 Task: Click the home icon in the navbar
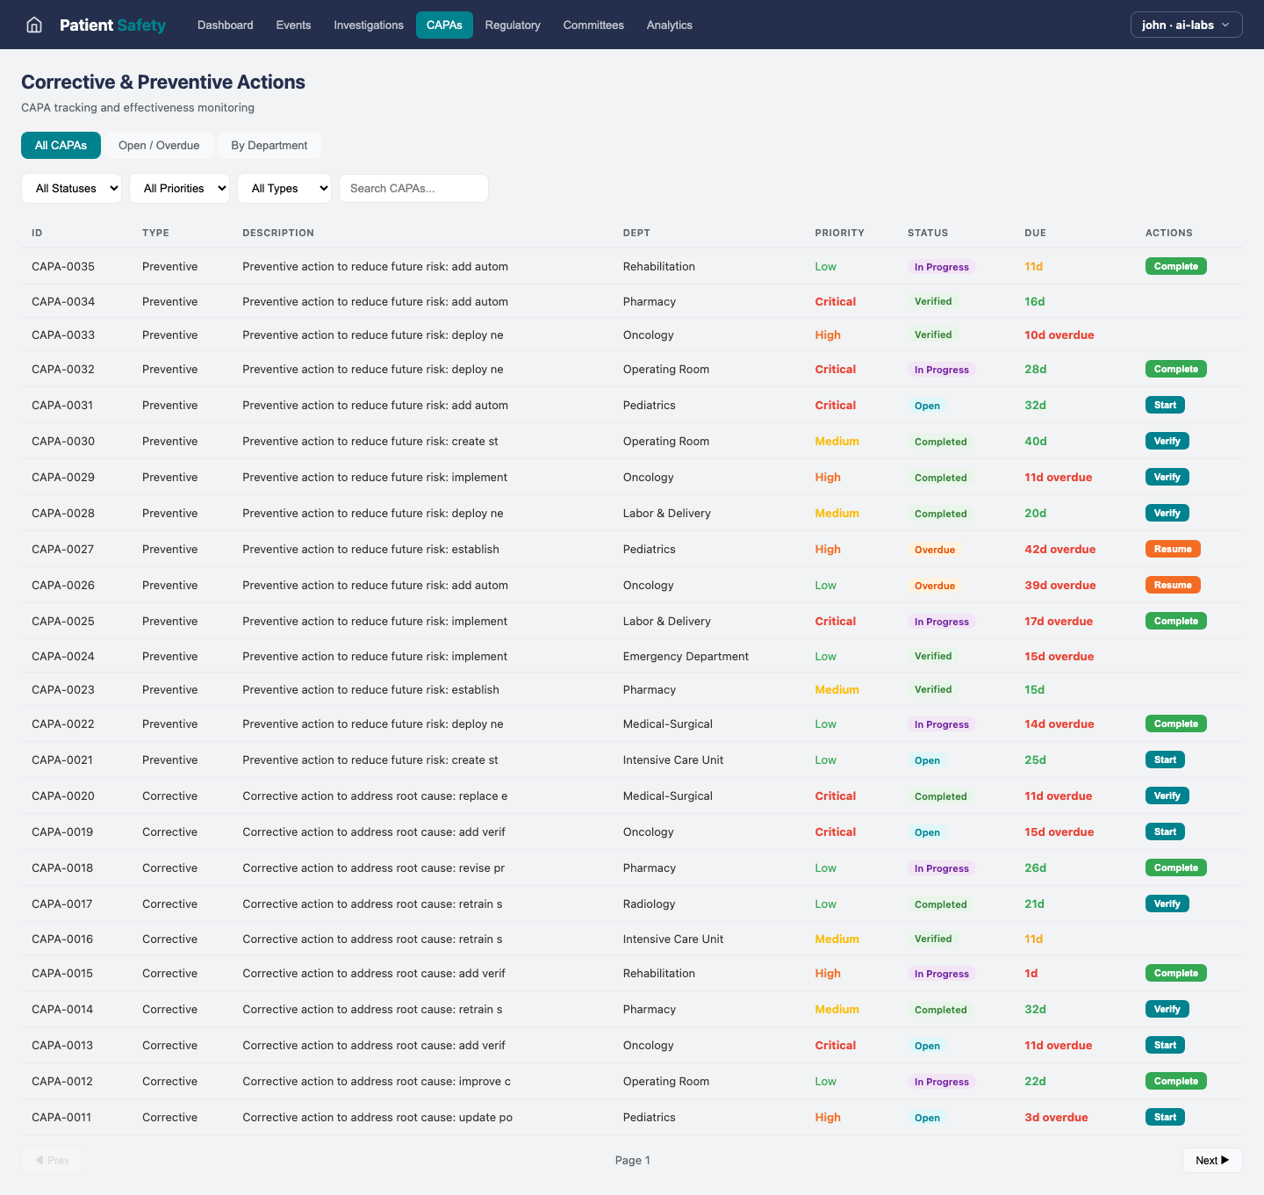pos(34,25)
